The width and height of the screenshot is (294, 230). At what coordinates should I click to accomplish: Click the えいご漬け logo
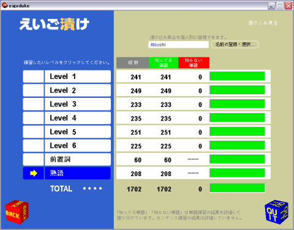[x=55, y=24]
